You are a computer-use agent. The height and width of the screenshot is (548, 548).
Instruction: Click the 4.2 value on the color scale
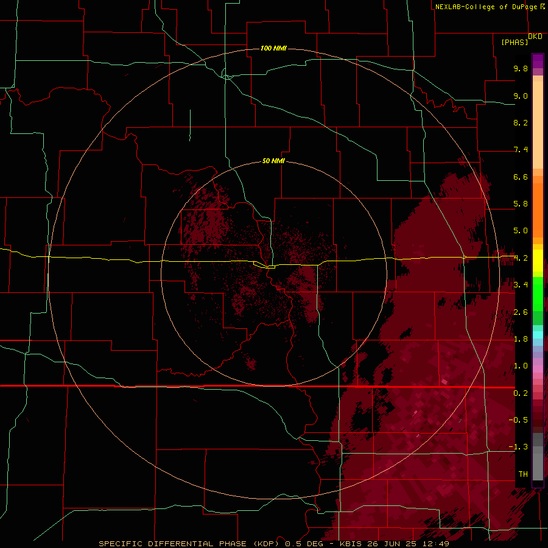coord(521,258)
